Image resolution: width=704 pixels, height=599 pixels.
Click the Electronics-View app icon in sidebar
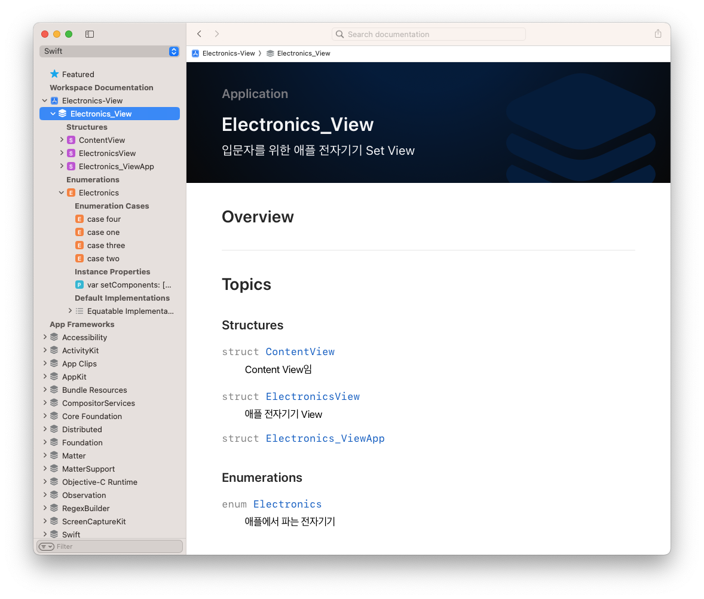pos(54,100)
